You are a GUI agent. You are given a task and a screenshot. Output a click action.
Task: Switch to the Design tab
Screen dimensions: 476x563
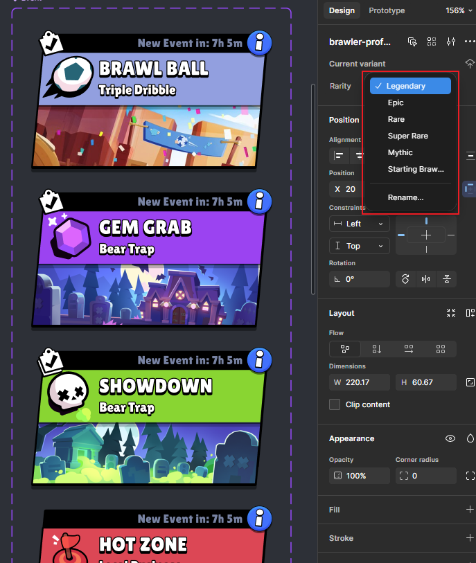pos(342,10)
